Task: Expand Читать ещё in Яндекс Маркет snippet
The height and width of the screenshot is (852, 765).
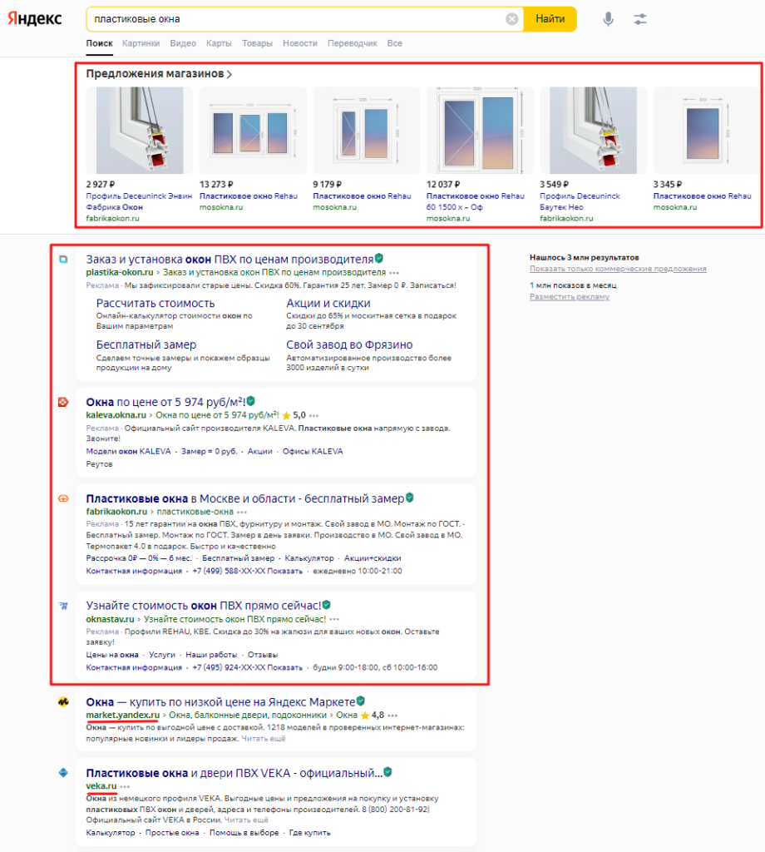Action: coord(264,739)
